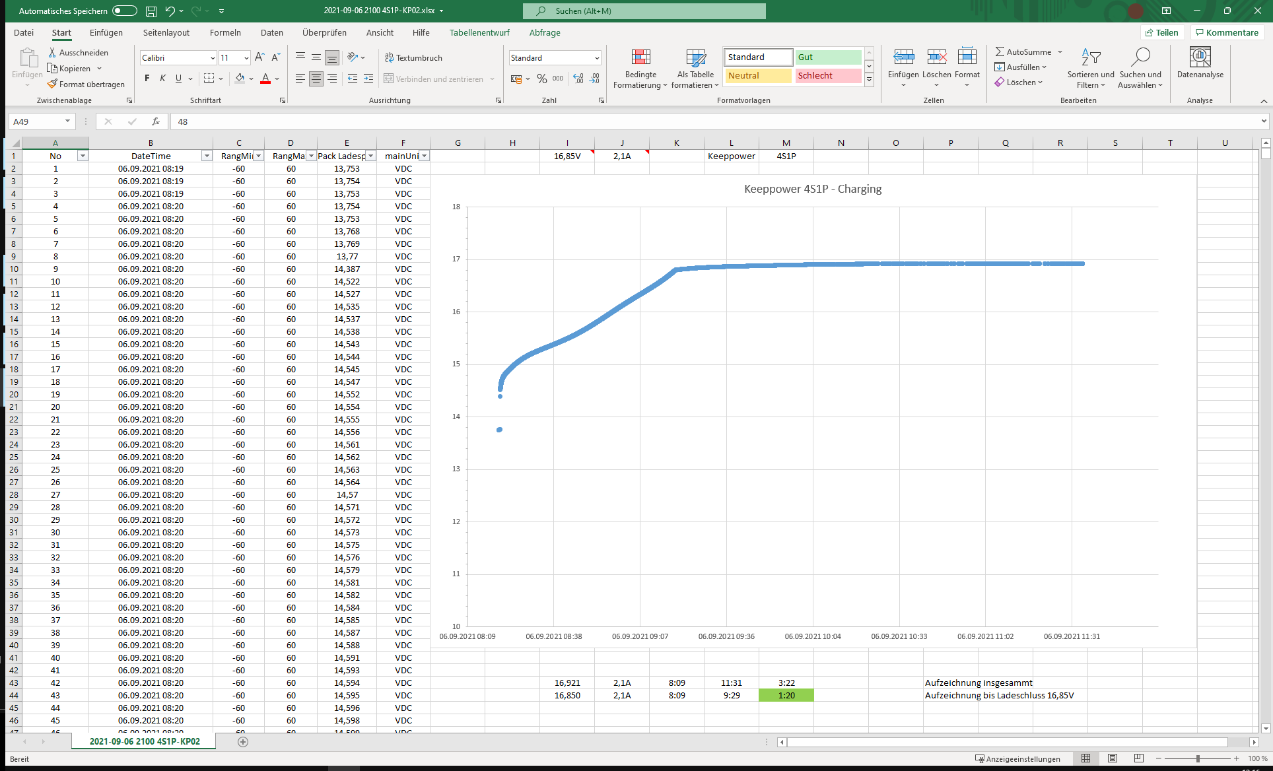
Task: Open the font size dropdown
Action: [246, 58]
